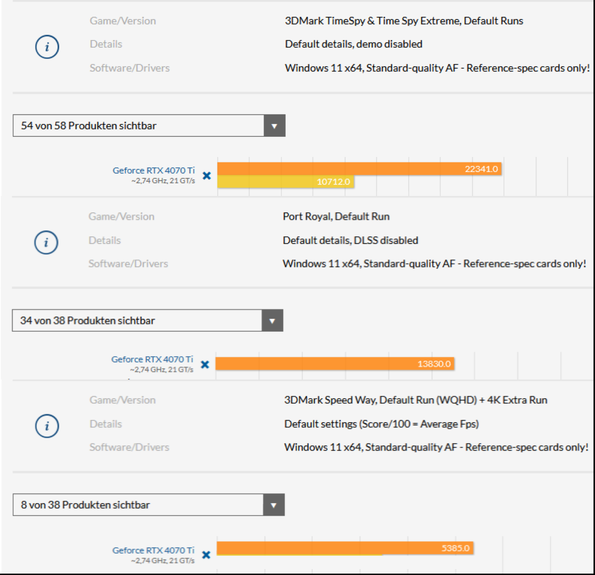
Task: Click the Details label in Speed Way section
Action: tap(106, 424)
